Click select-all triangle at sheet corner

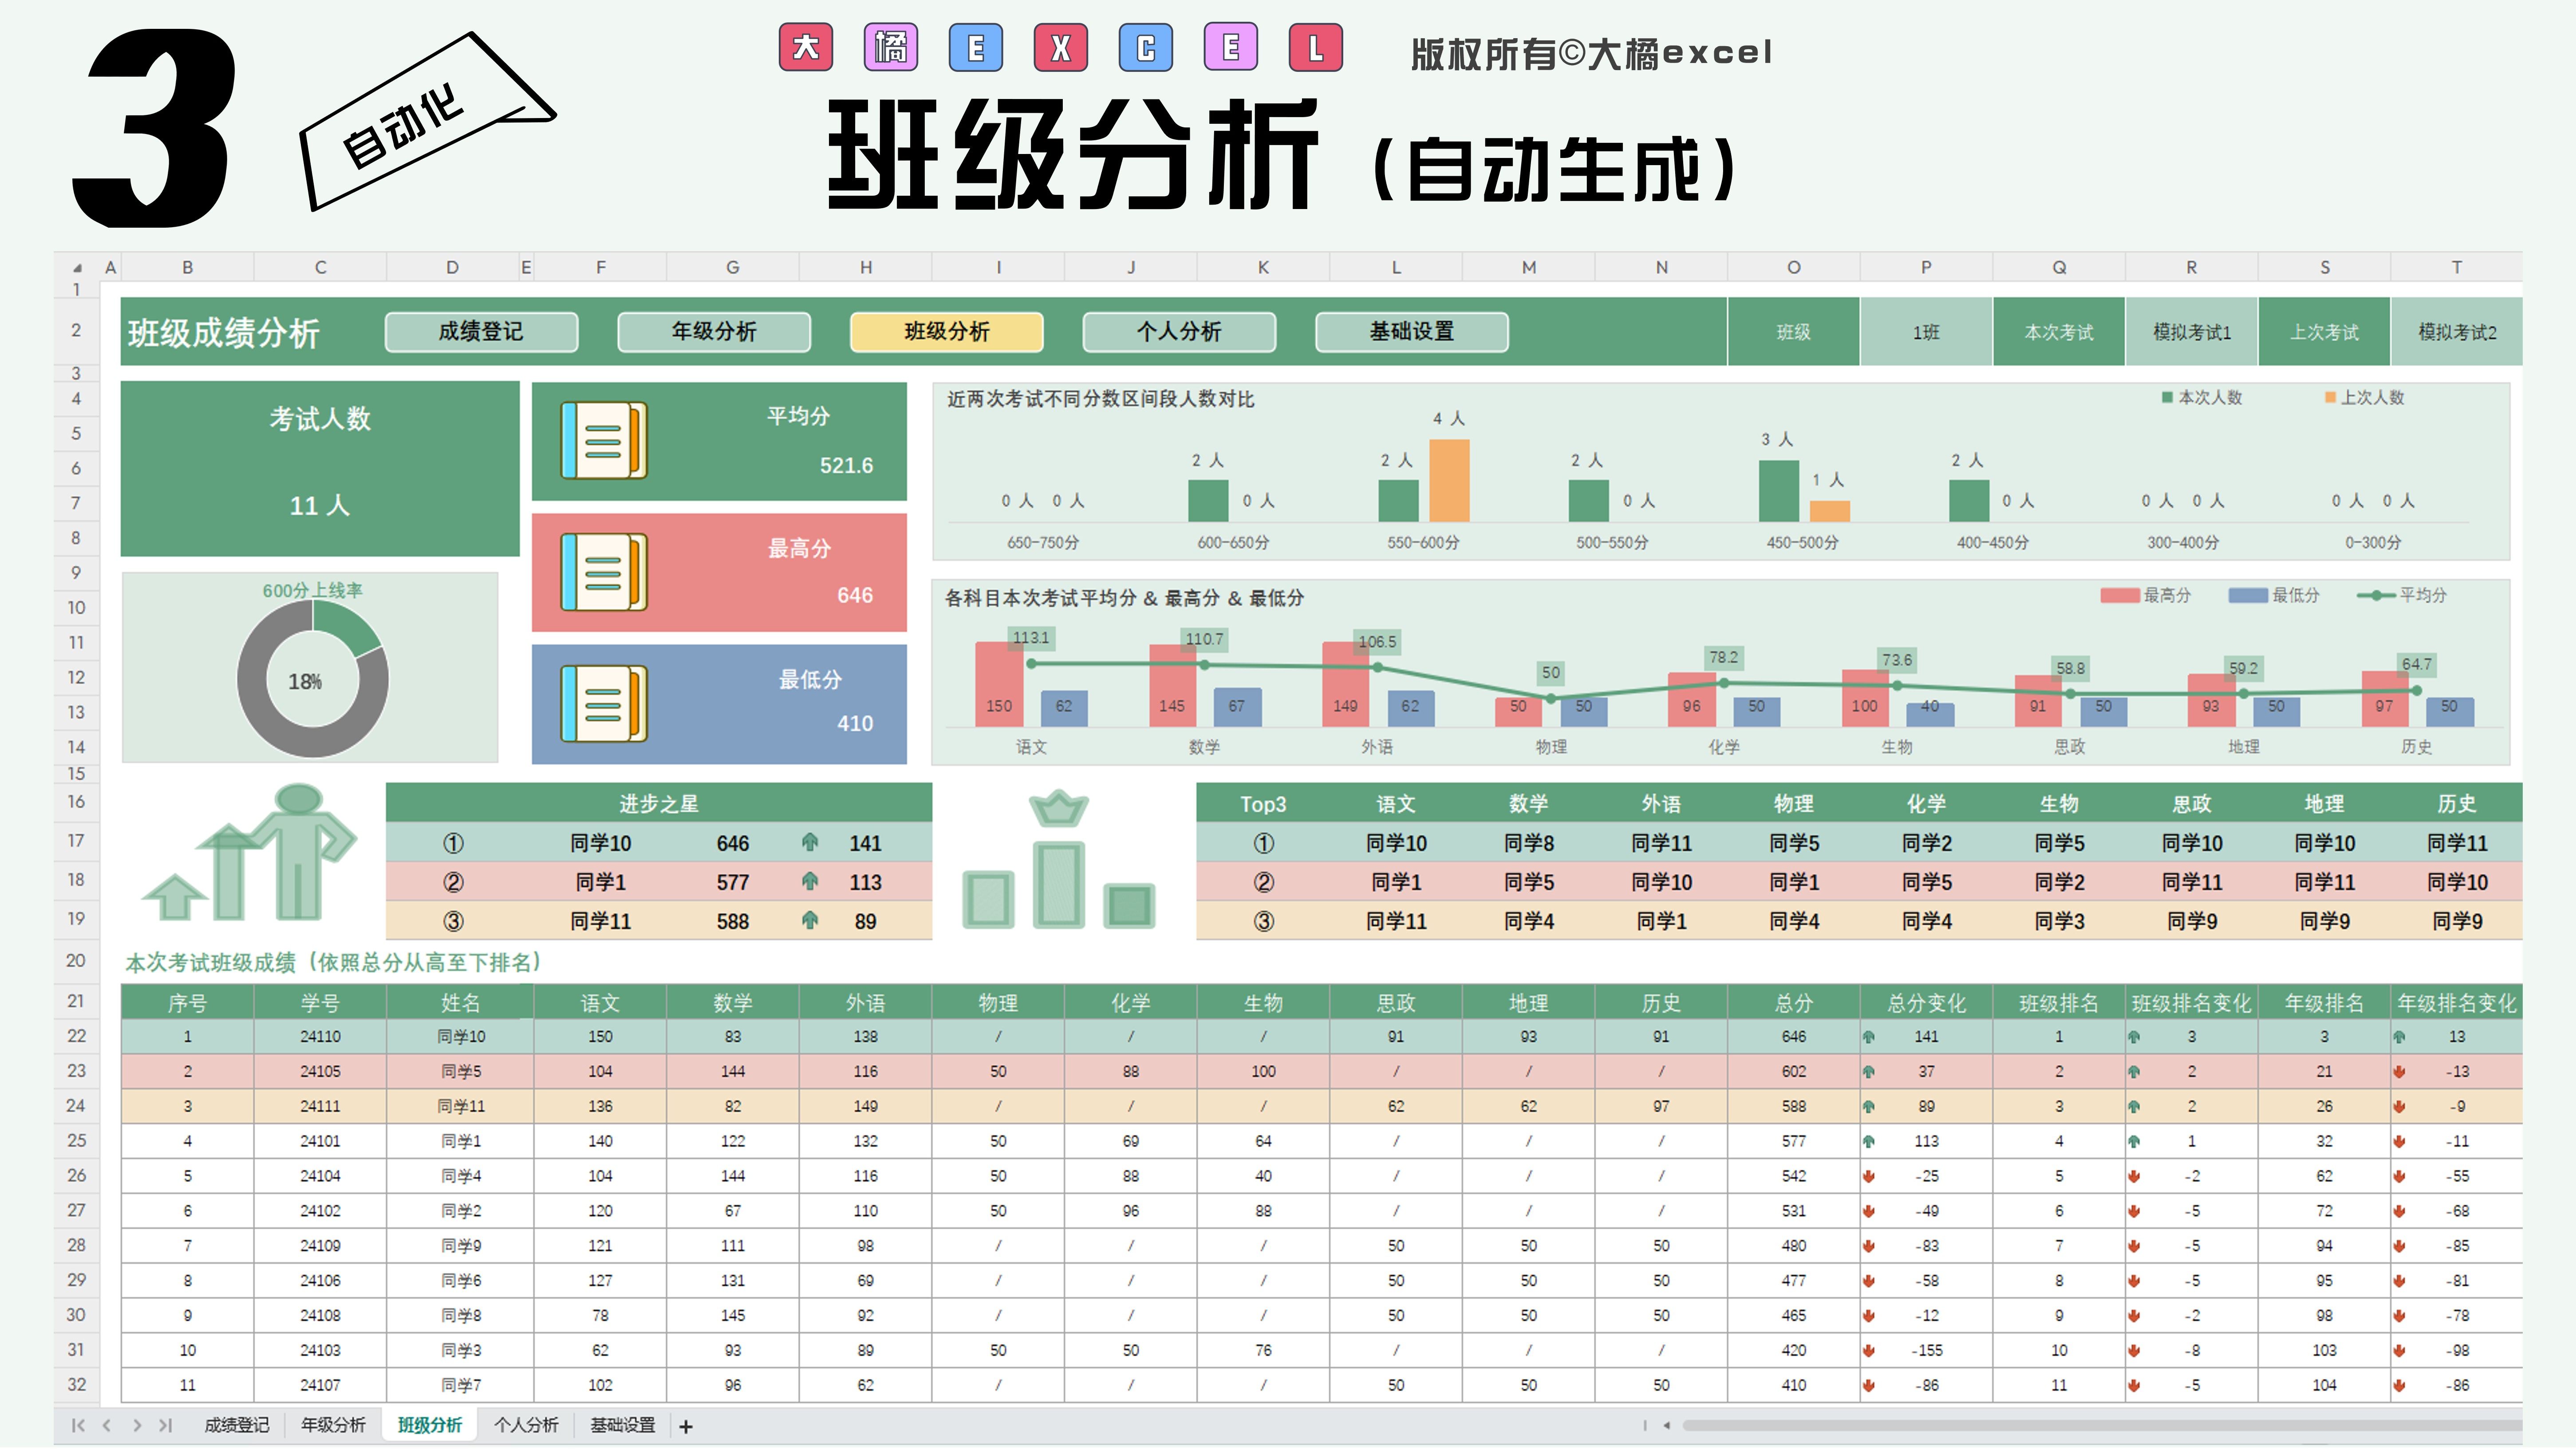pyautogui.click(x=77, y=267)
